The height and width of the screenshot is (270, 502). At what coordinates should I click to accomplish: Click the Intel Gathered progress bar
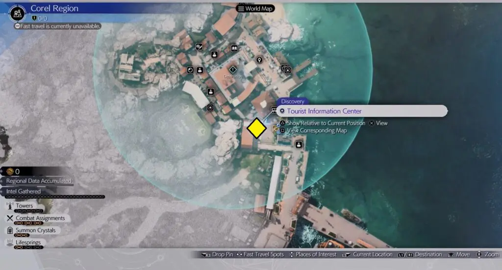click(53, 197)
